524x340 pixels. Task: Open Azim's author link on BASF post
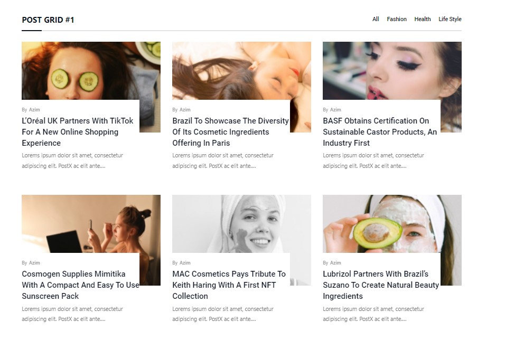tap(335, 110)
